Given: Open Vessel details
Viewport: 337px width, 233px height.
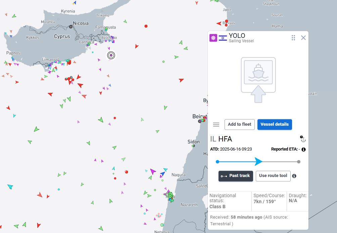Looking at the screenshot, I should (x=275, y=124).
